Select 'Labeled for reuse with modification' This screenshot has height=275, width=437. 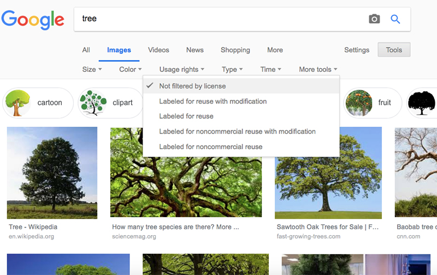click(x=212, y=101)
